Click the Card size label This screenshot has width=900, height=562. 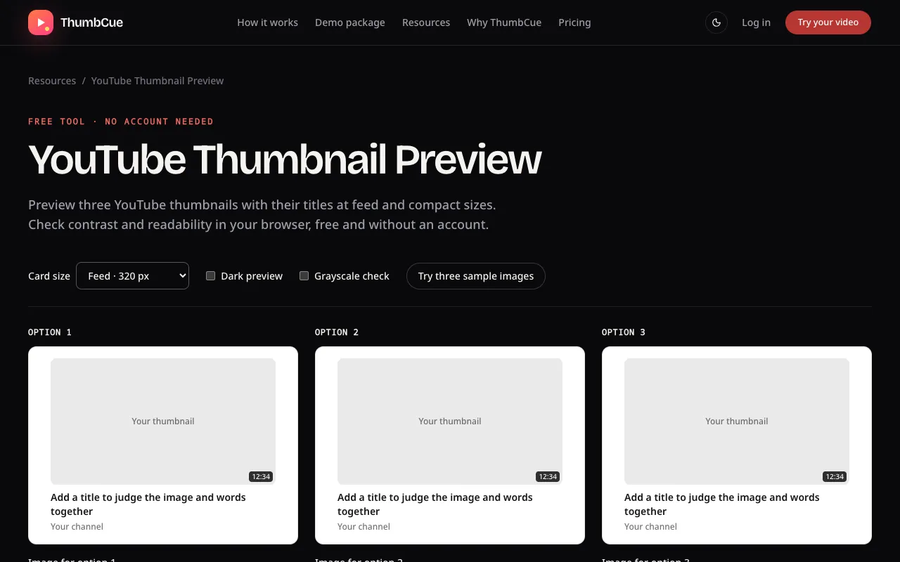point(49,276)
